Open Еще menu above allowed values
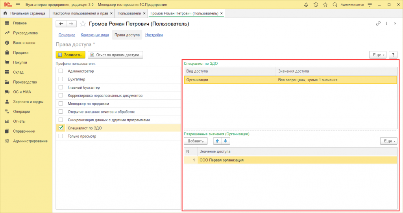The width and height of the screenshot is (403, 213). click(x=389, y=141)
